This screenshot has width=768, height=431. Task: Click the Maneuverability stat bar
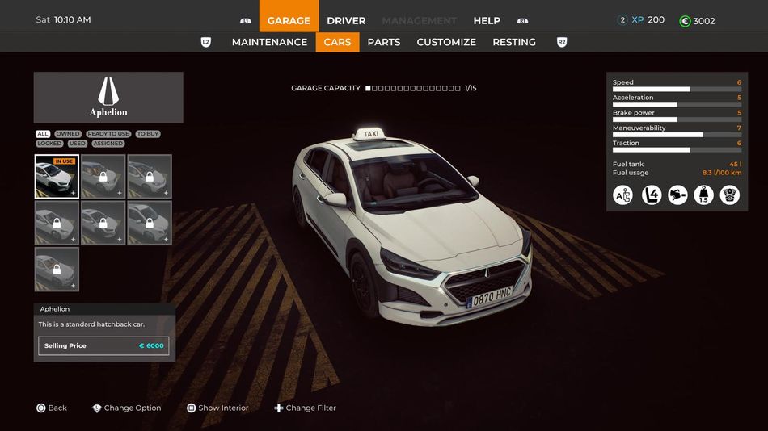[677, 135]
